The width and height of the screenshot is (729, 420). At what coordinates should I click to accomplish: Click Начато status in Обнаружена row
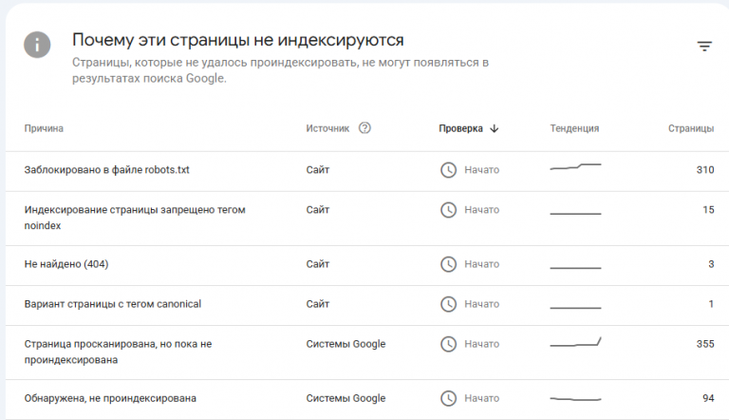coord(481,398)
